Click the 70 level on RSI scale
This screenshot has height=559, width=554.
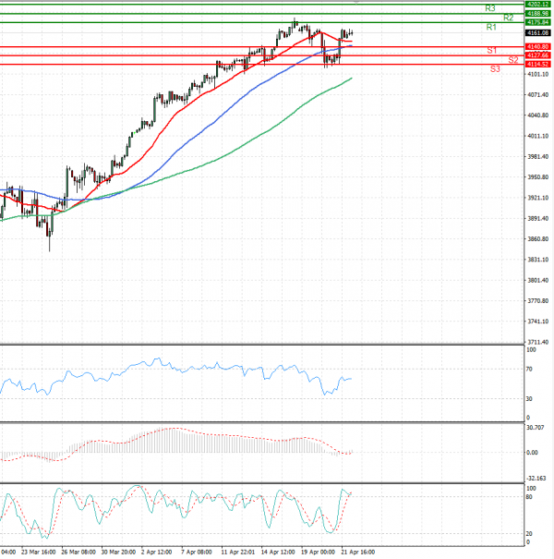pyautogui.click(x=529, y=370)
